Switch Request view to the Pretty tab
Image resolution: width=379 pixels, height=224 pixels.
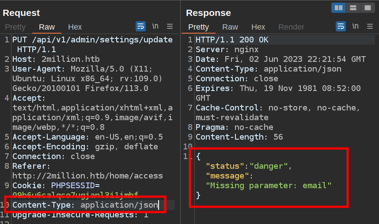click(15, 27)
